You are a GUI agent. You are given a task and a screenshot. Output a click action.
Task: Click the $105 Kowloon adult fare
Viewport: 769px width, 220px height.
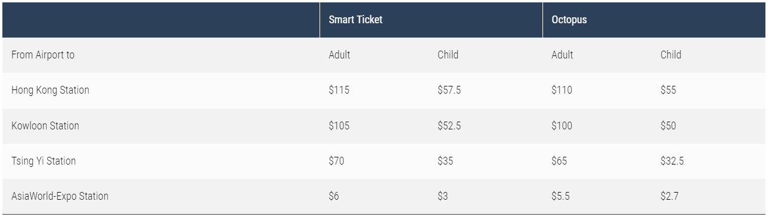tap(339, 126)
